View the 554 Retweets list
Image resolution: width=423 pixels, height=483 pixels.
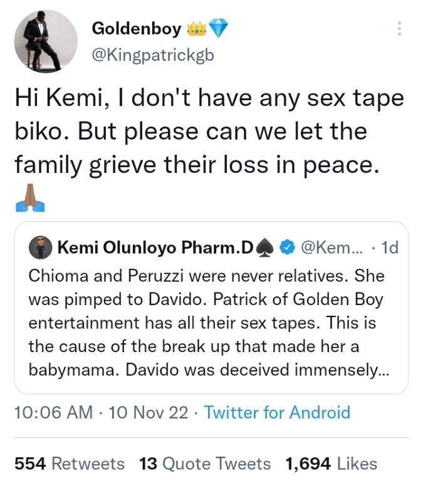tap(69, 464)
